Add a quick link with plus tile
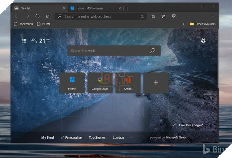232x158 pixels. (156, 83)
